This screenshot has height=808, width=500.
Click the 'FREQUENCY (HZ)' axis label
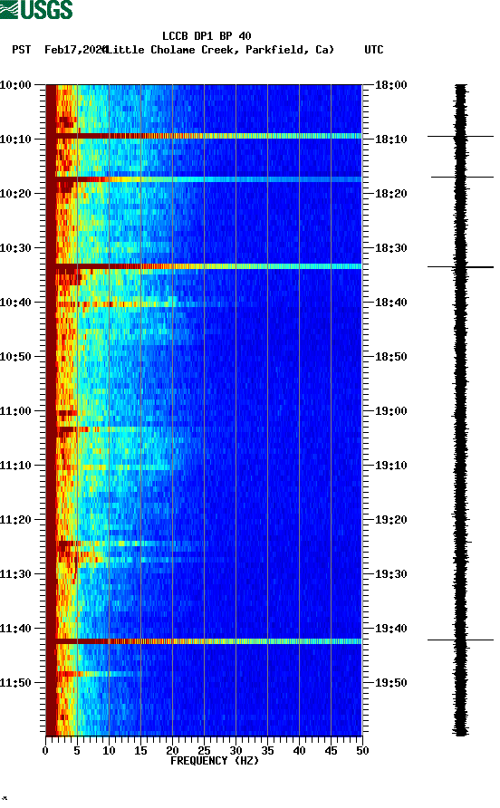[x=215, y=761]
